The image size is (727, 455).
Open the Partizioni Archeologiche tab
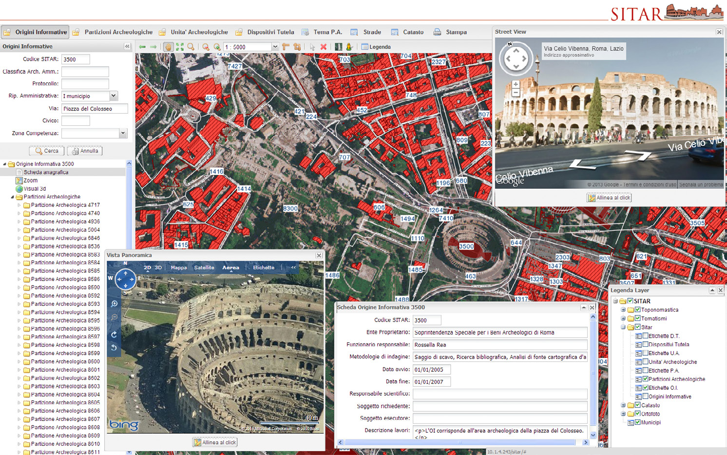click(113, 32)
